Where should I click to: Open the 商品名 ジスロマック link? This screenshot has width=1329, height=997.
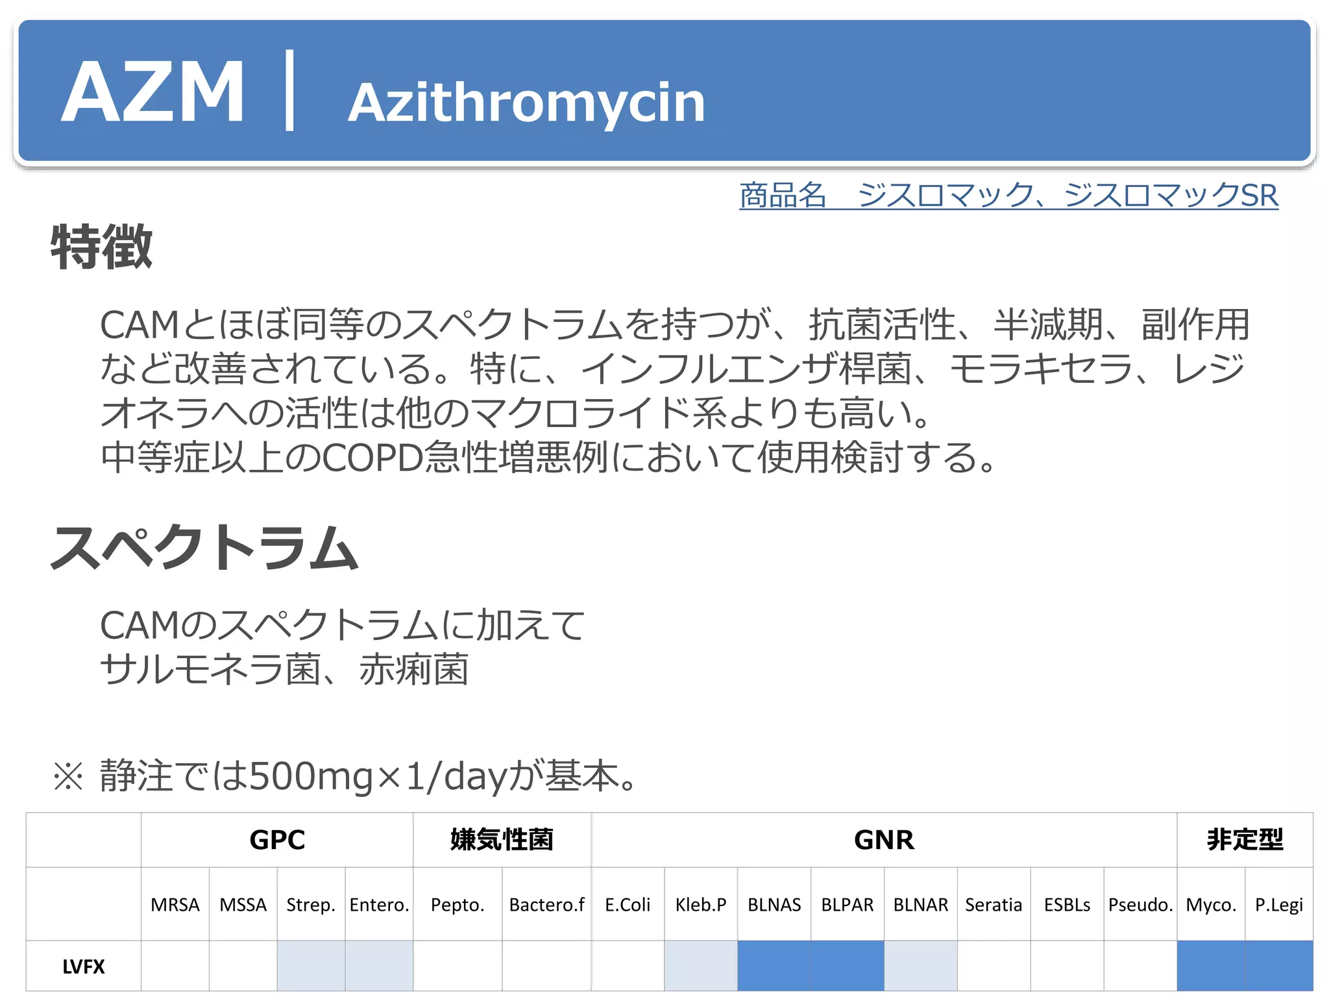pyautogui.click(x=1008, y=195)
